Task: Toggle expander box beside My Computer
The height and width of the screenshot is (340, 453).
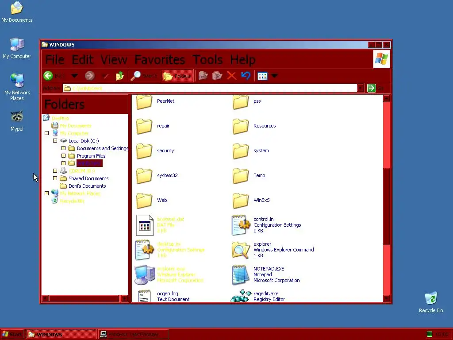Action: point(47,133)
